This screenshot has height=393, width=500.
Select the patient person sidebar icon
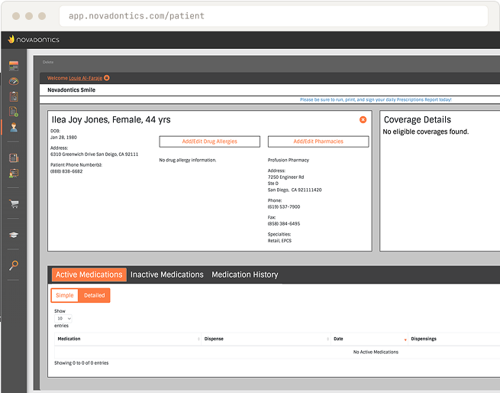click(14, 127)
